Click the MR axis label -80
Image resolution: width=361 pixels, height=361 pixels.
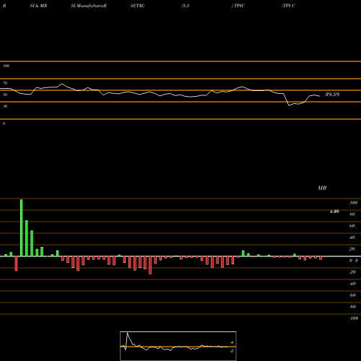[352, 307]
